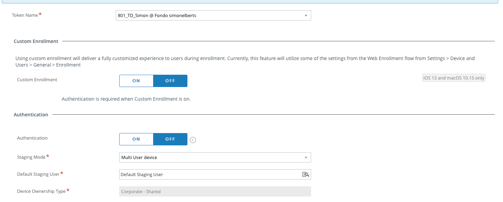
Task: Click the Default Staging User label
Action: coord(38,174)
